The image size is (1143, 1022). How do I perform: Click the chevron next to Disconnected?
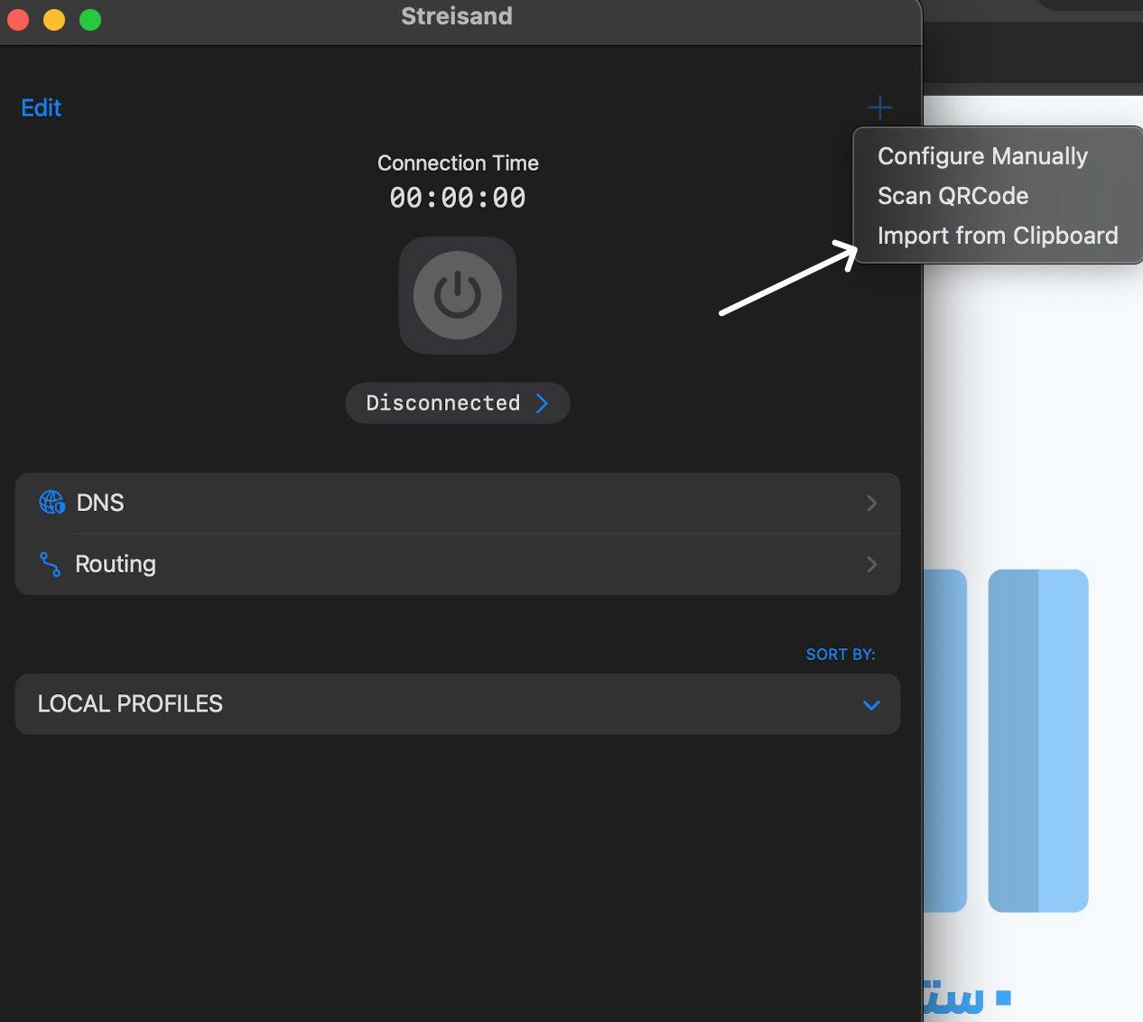[543, 404]
